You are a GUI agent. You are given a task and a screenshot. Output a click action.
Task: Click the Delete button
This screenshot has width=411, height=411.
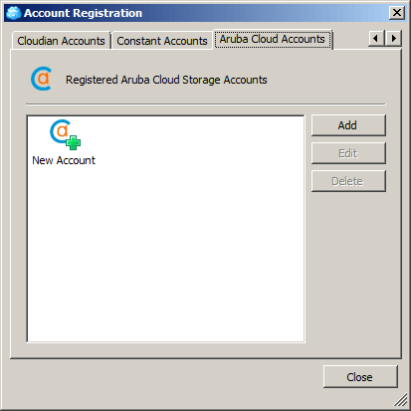pos(348,181)
